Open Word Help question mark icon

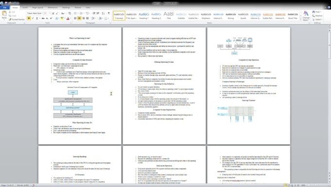point(329,7)
